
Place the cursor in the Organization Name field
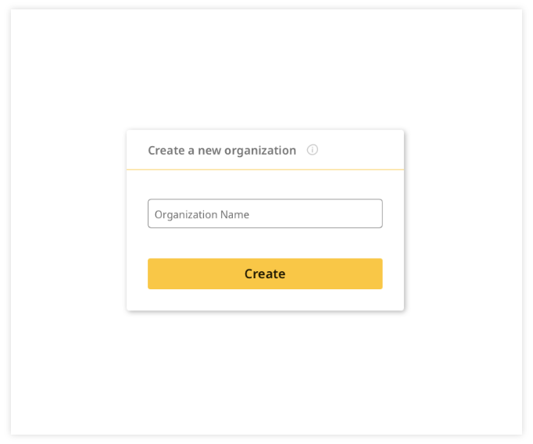click(265, 213)
